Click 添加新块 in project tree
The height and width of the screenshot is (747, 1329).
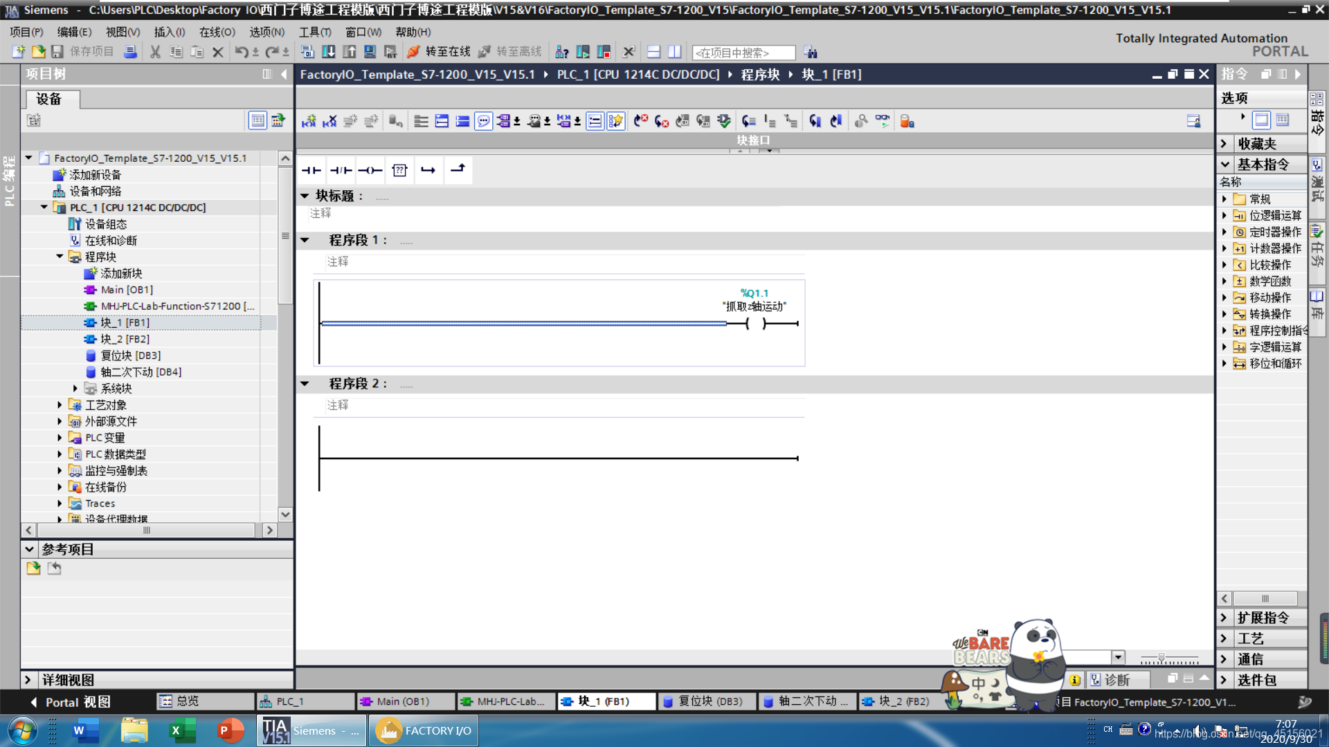click(121, 273)
